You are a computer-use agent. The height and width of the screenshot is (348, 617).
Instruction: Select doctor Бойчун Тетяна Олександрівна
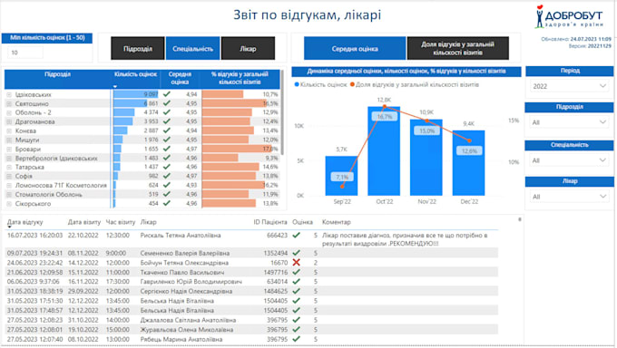184,263
